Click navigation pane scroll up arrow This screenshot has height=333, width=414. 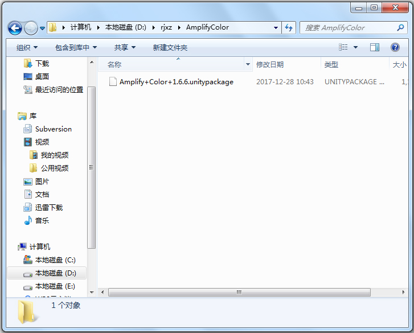pos(92,63)
